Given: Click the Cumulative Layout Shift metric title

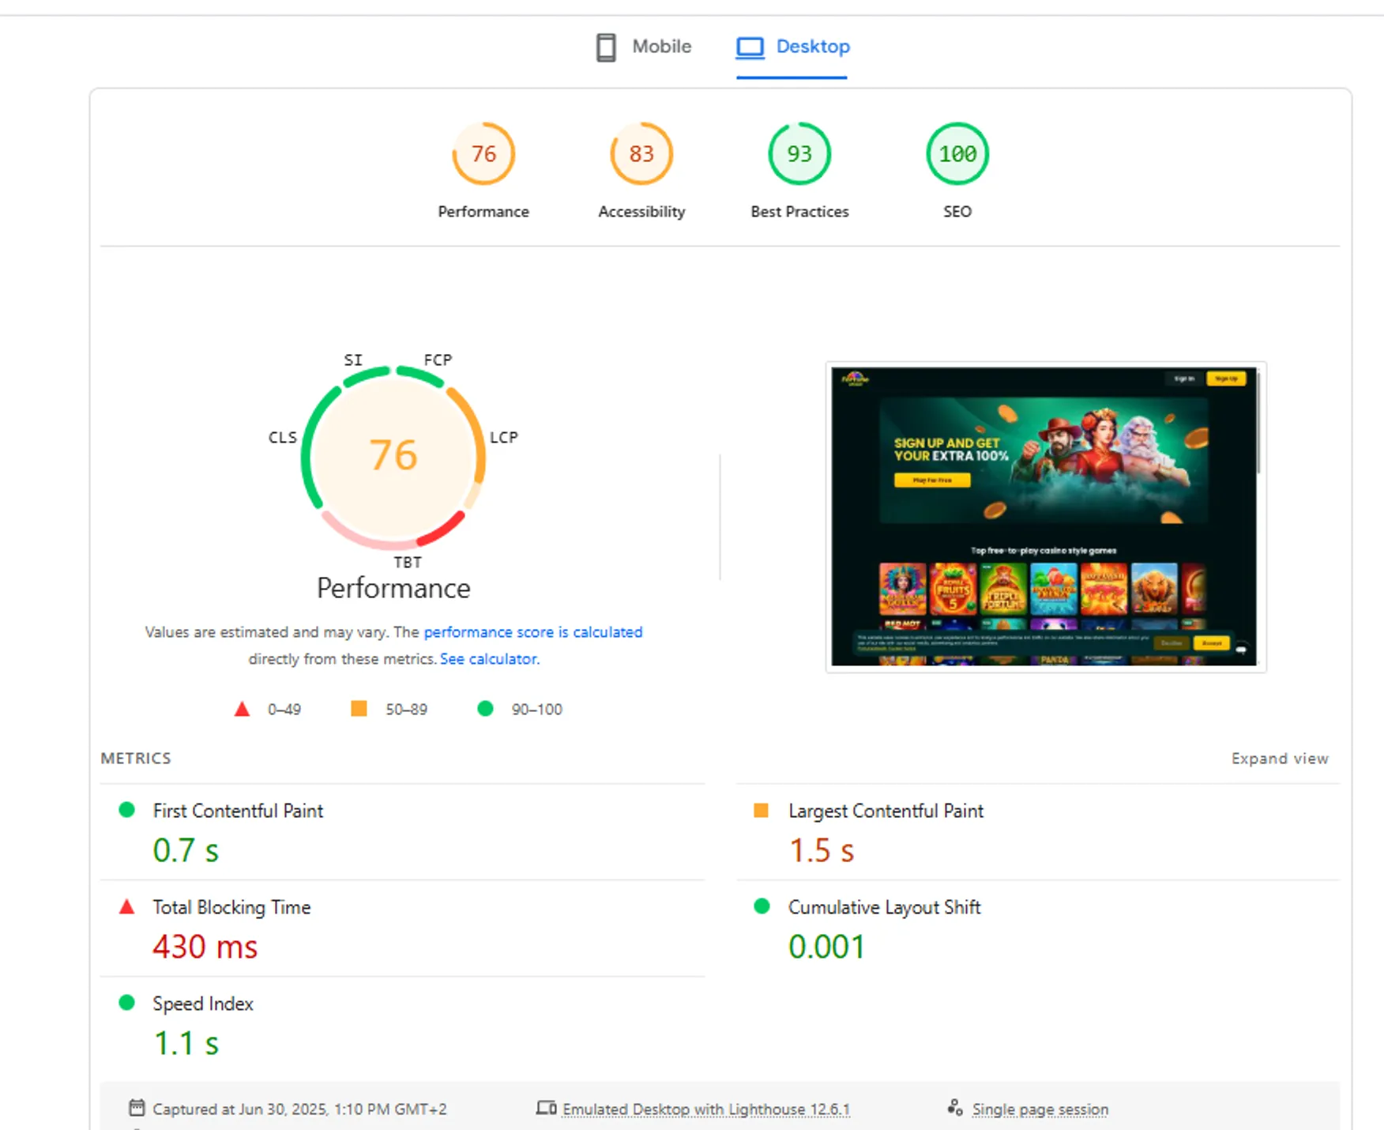Looking at the screenshot, I should tap(884, 907).
